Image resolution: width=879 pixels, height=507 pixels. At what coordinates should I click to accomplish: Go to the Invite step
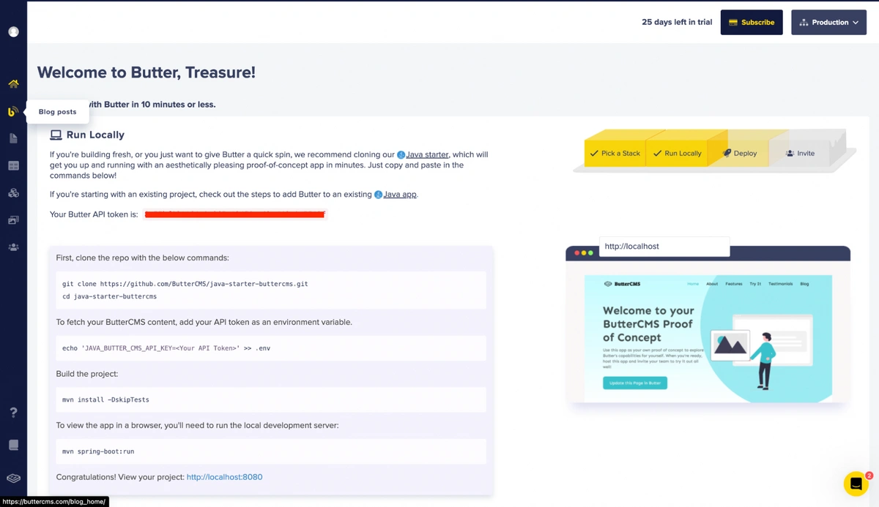[x=800, y=154]
